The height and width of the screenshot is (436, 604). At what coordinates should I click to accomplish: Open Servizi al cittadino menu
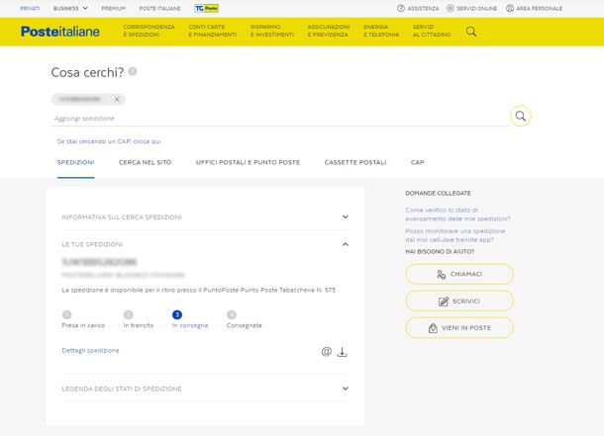click(x=432, y=31)
